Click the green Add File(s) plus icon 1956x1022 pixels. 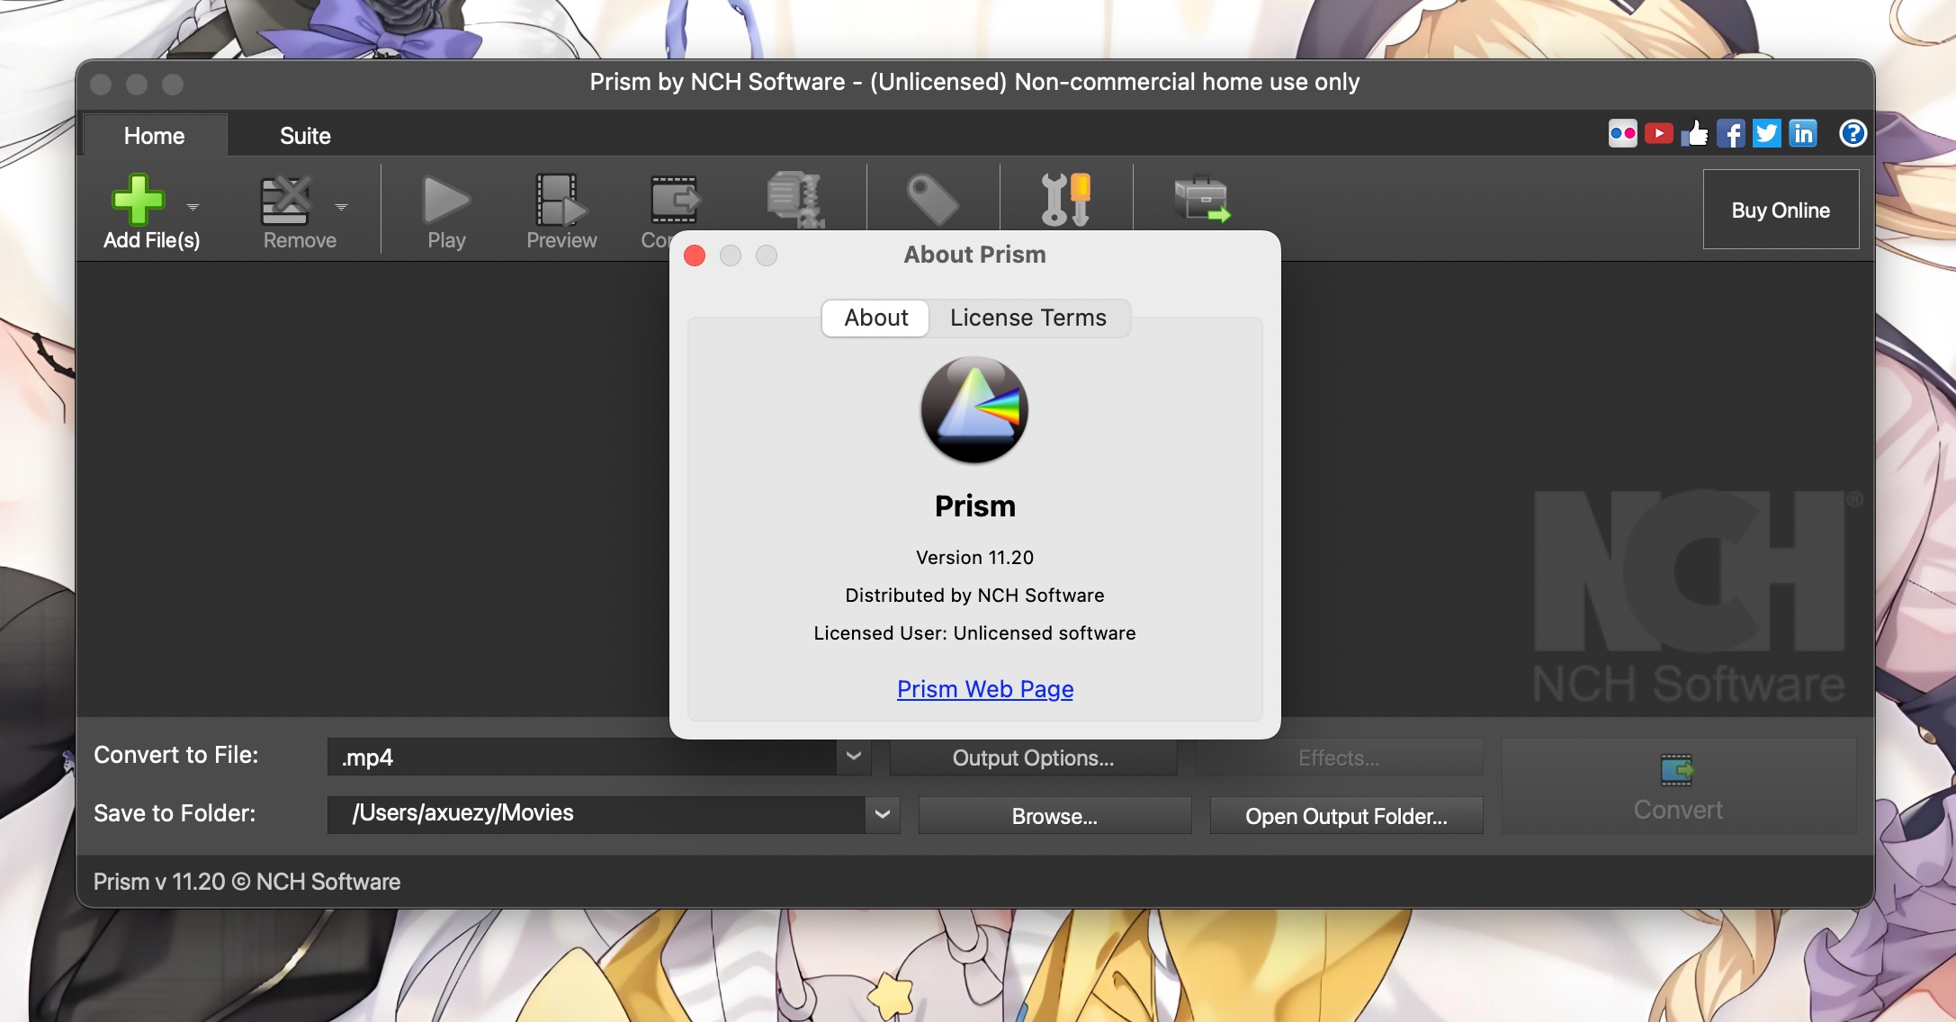click(138, 199)
